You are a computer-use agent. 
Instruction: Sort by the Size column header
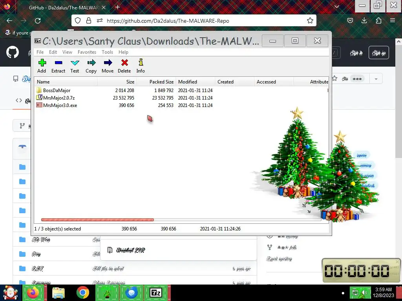coord(117,82)
